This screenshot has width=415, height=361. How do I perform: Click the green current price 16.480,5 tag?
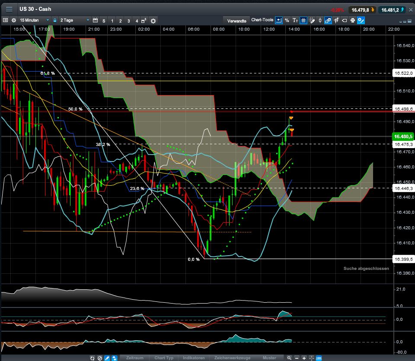pos(403,136)
